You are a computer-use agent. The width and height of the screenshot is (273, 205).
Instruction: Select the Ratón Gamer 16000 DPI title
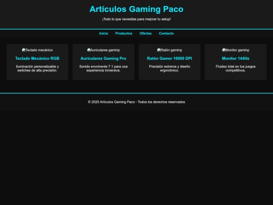[169, 58]
